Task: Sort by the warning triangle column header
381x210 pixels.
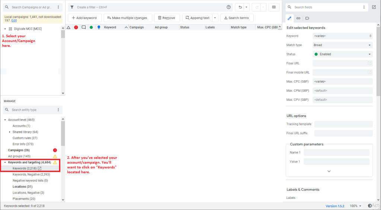Action: click(68, 28)
